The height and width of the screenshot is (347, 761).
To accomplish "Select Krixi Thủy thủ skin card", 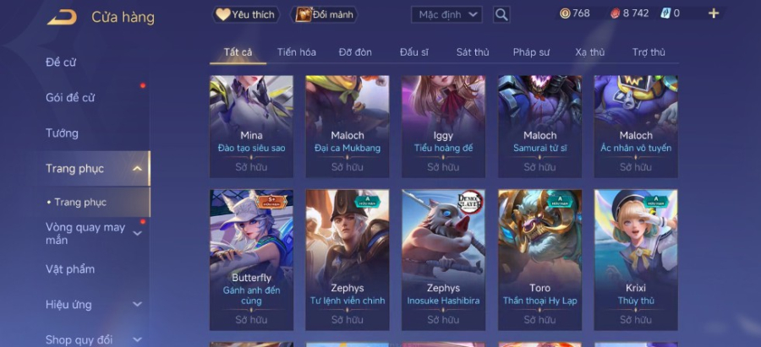I will pyautogui.click(x=636, y=260).
